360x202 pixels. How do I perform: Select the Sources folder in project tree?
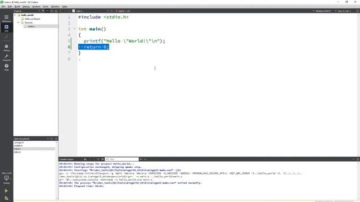tap(29, 22)
